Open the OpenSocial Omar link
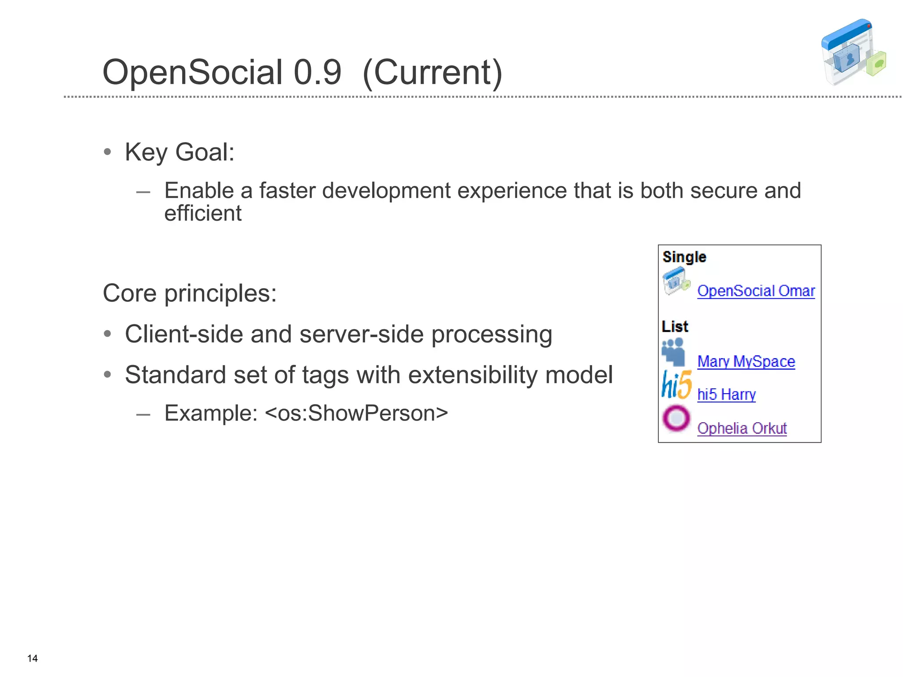This screenshot has height=677, width=903. coord(756,291)
